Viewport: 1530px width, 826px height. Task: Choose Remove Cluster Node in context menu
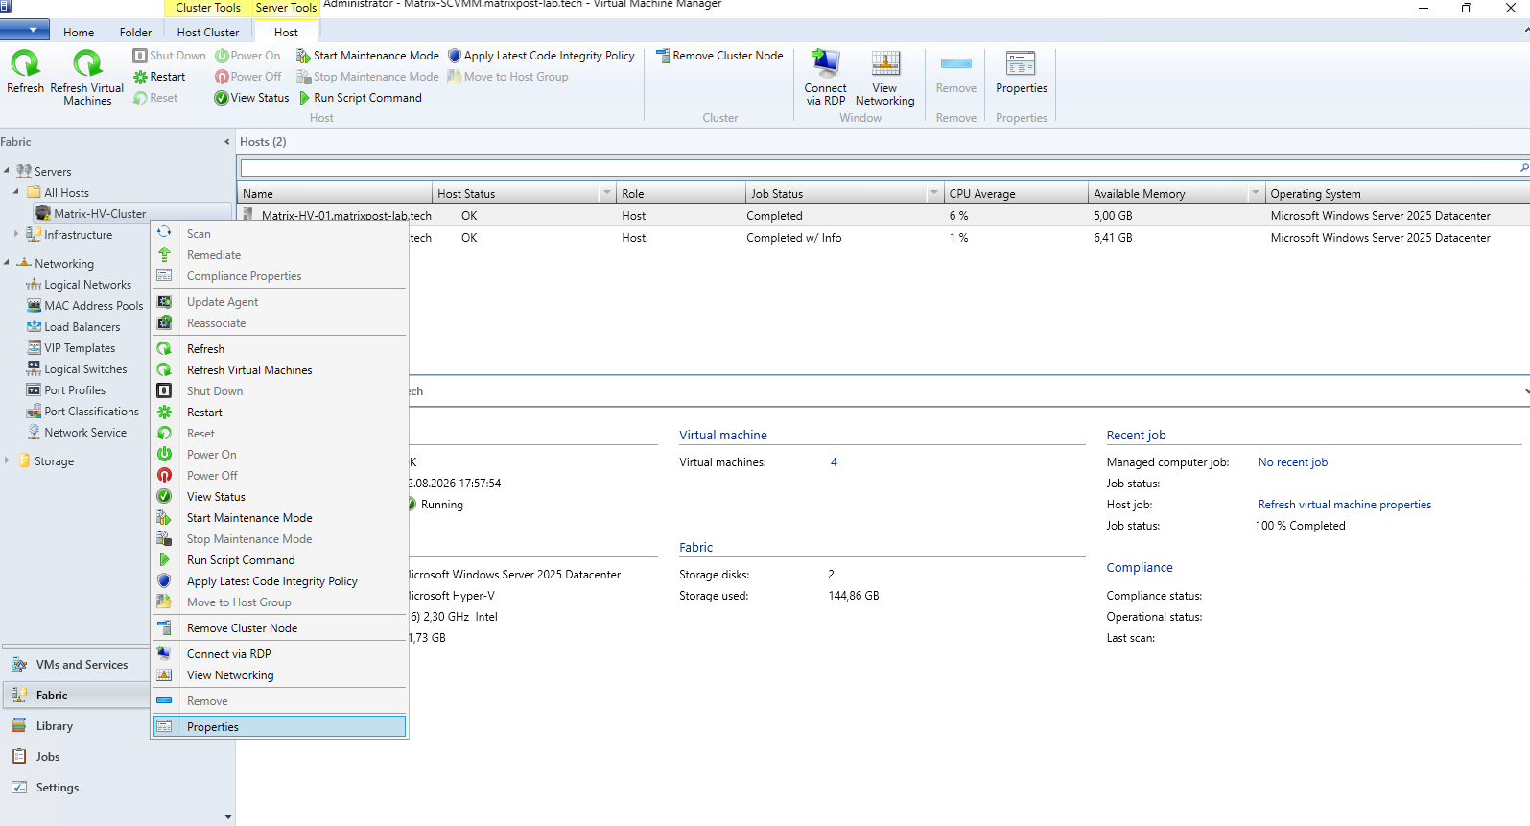tap(280, 628)
